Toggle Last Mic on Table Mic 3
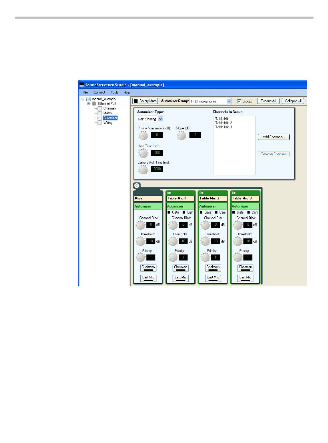Image resolution: width=328 pixels, height=443 pixels. pos(245,278)
